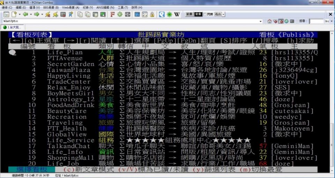The image size is (335, 178).
Task: Go forward with the green right arrow
Action: (x=37, y=15)
